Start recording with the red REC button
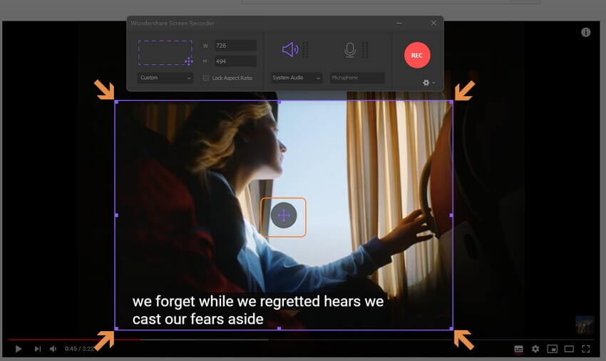The width and height of the screenshot is (606, 361). click(417, 55)
